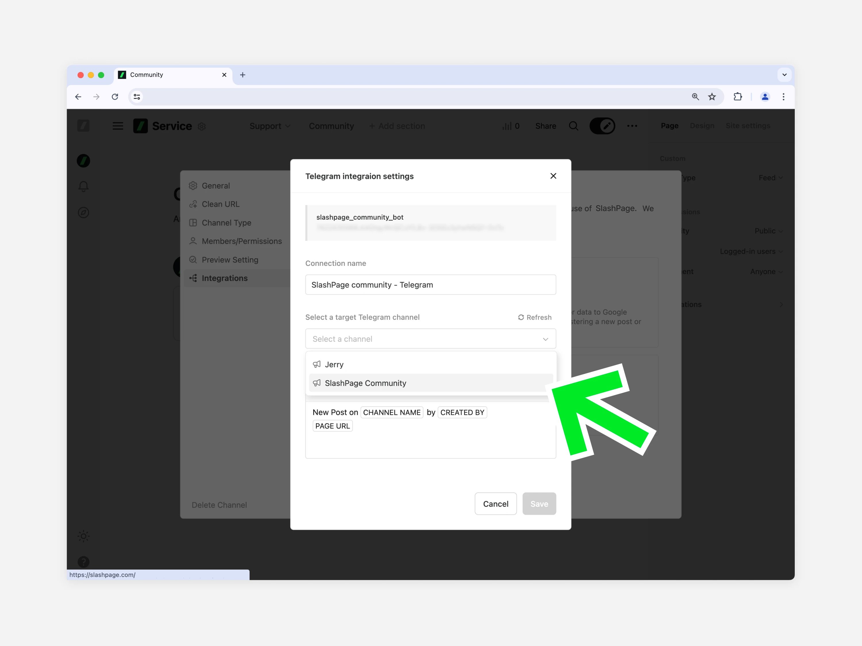Click the Share button
This screenshot has height=646, width=862.
pyautogui.click(x=546, y=126)
